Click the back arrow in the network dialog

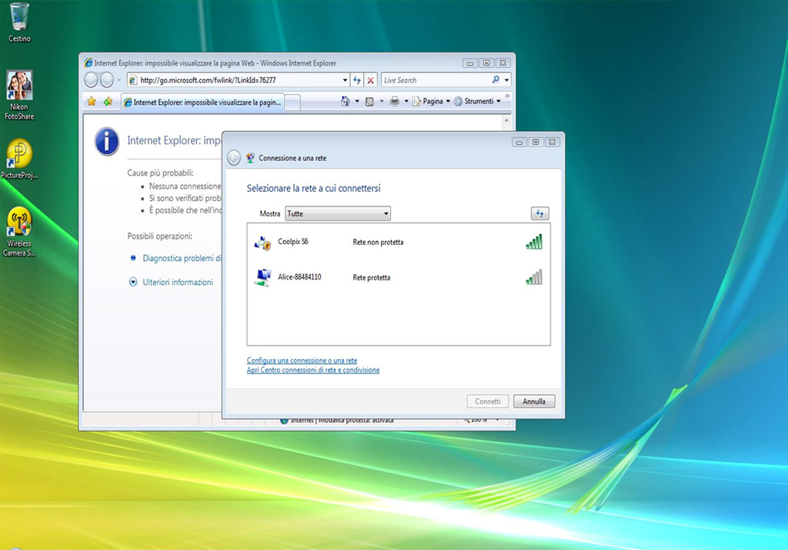[x=234, y=158]
